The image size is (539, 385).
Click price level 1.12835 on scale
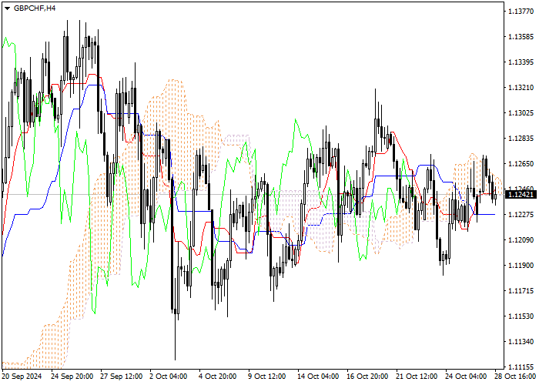521,138
